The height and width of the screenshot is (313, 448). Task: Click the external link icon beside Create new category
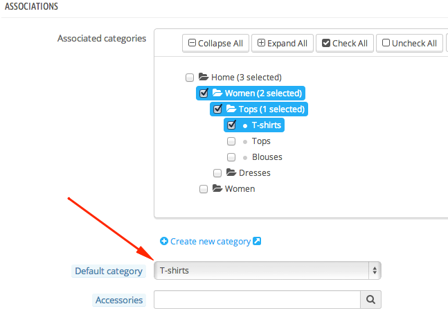257,242
